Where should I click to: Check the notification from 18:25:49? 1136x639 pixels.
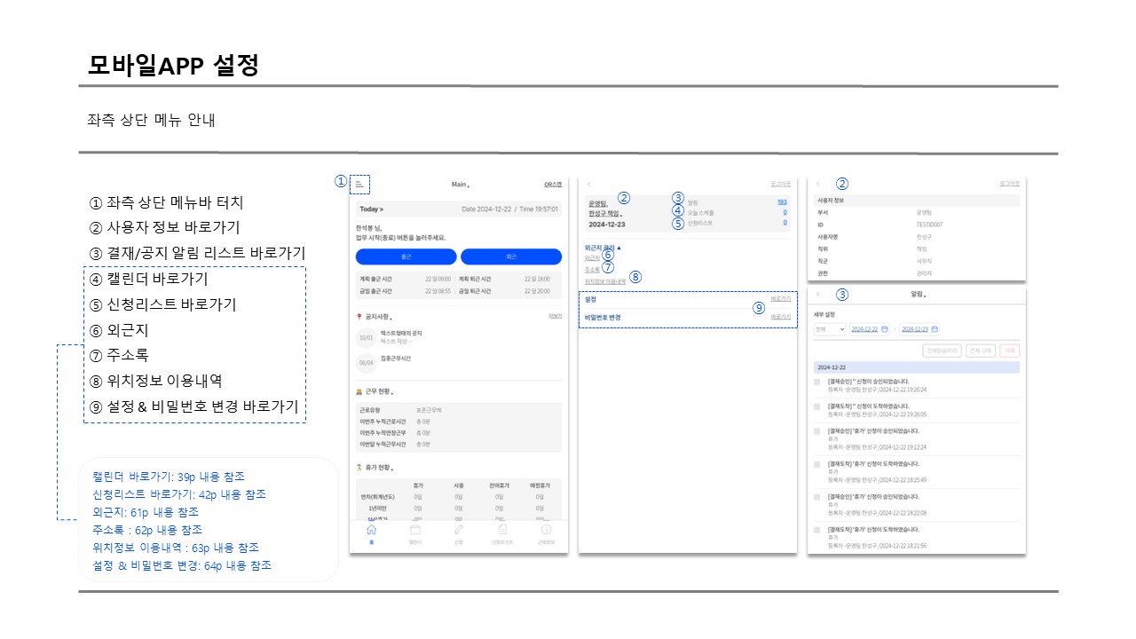(817, 463)
